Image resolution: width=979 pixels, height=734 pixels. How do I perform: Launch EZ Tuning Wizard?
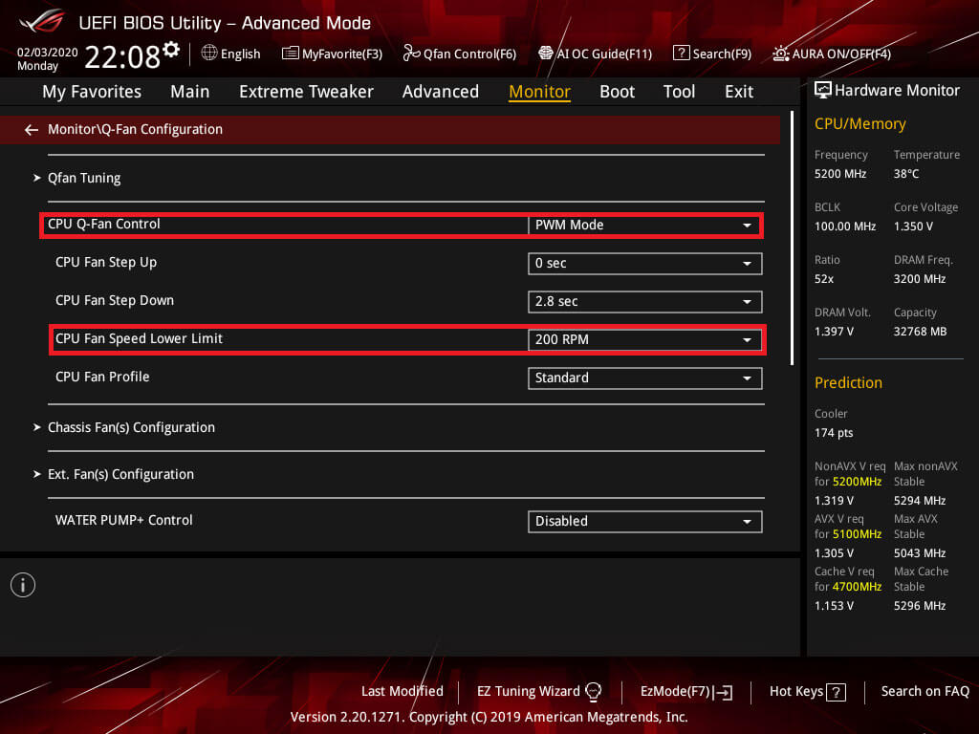pos(528,692)
